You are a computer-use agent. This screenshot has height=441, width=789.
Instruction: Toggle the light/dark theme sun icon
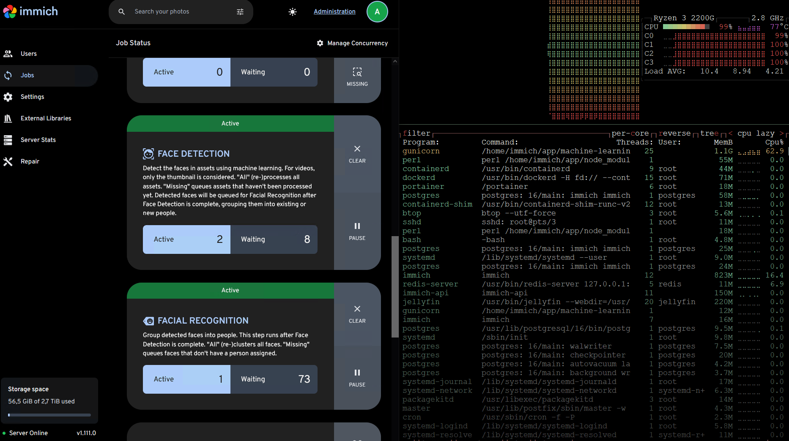(292, 12)
